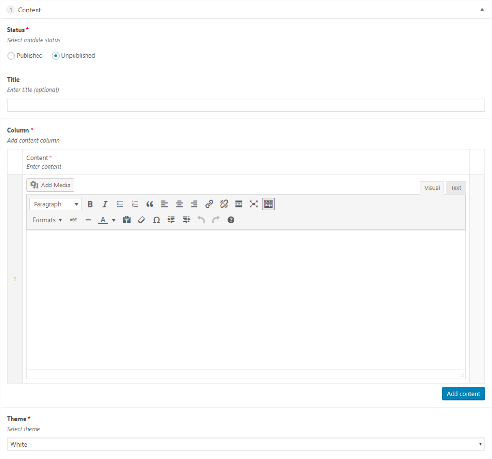This screenshot has width=492, height=459.
Task: Apply italic formatting
Action: [105, 204]
